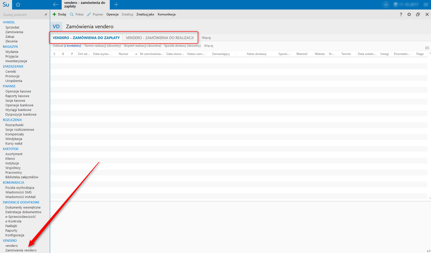
Task: Click Dodaj to add an order
Action: tap(59, 14)
